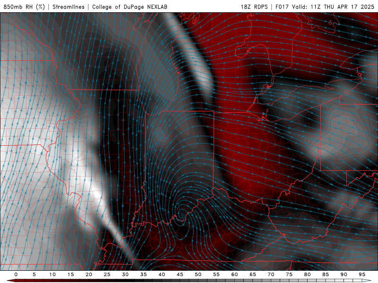Click the "90" colorbar label
Image resolution: width=378 pixels, height=283 pixels.
coord(344,275)
